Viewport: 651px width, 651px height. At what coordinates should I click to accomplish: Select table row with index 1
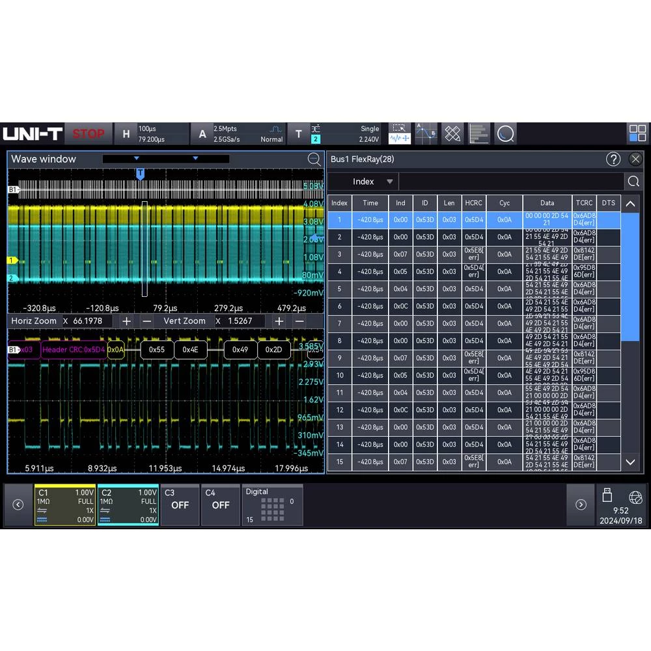(474, 220)
